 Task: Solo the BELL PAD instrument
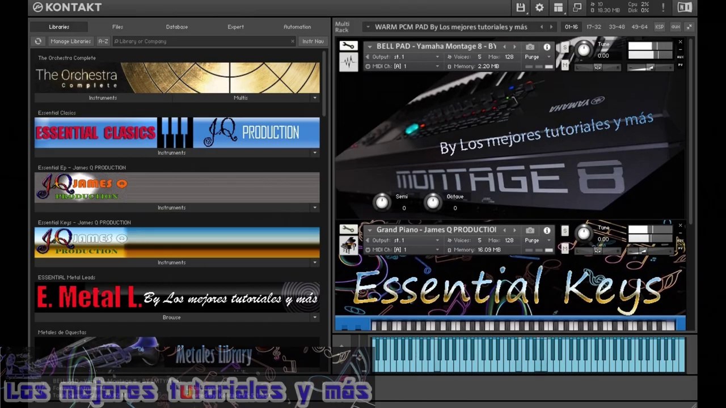[x=565, y=48]
